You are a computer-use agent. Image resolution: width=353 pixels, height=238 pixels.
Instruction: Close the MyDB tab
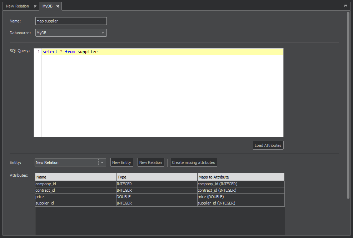click(x=58, y=6)
